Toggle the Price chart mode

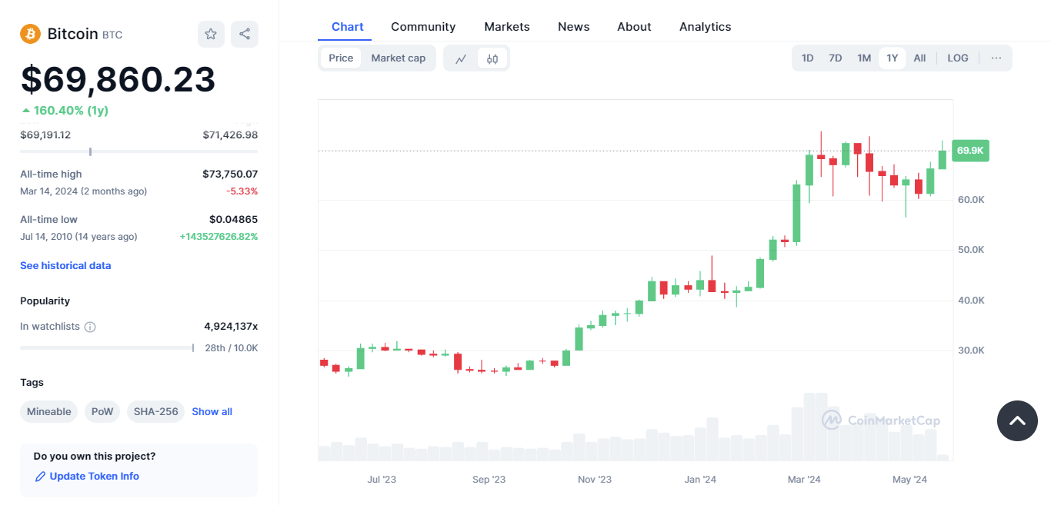click(341, 58)
